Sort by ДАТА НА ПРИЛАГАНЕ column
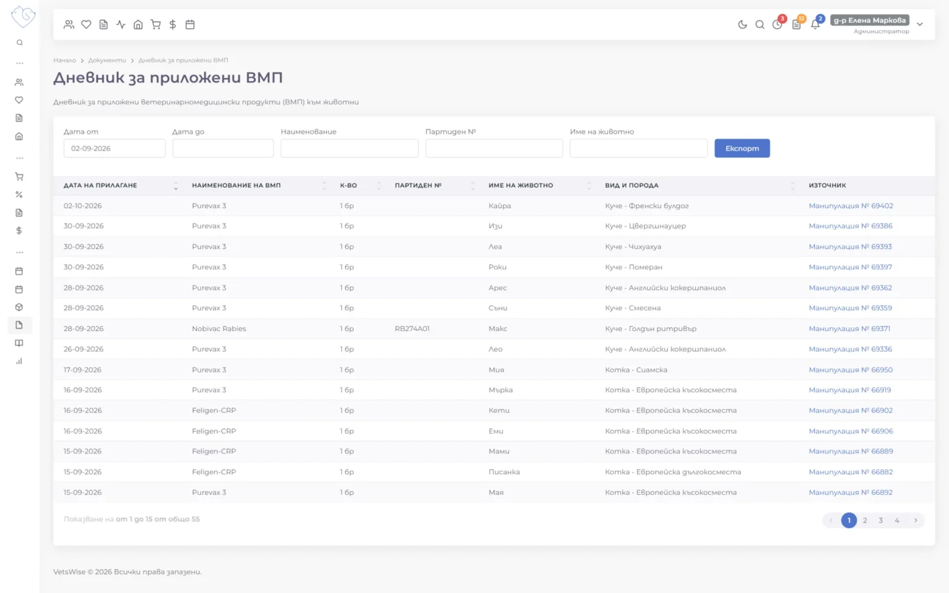Image resolution: width=949 pixels, height=593 pixels. [x=121, y=185]
